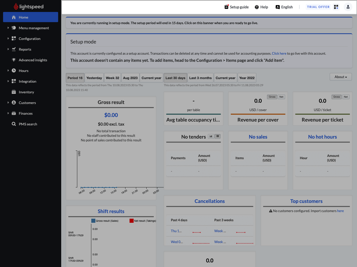Image resolution: width=357 pixels, height=267 pixels.
Task: Expand Menu management in sidebar
Action: (x=8, y=28)
